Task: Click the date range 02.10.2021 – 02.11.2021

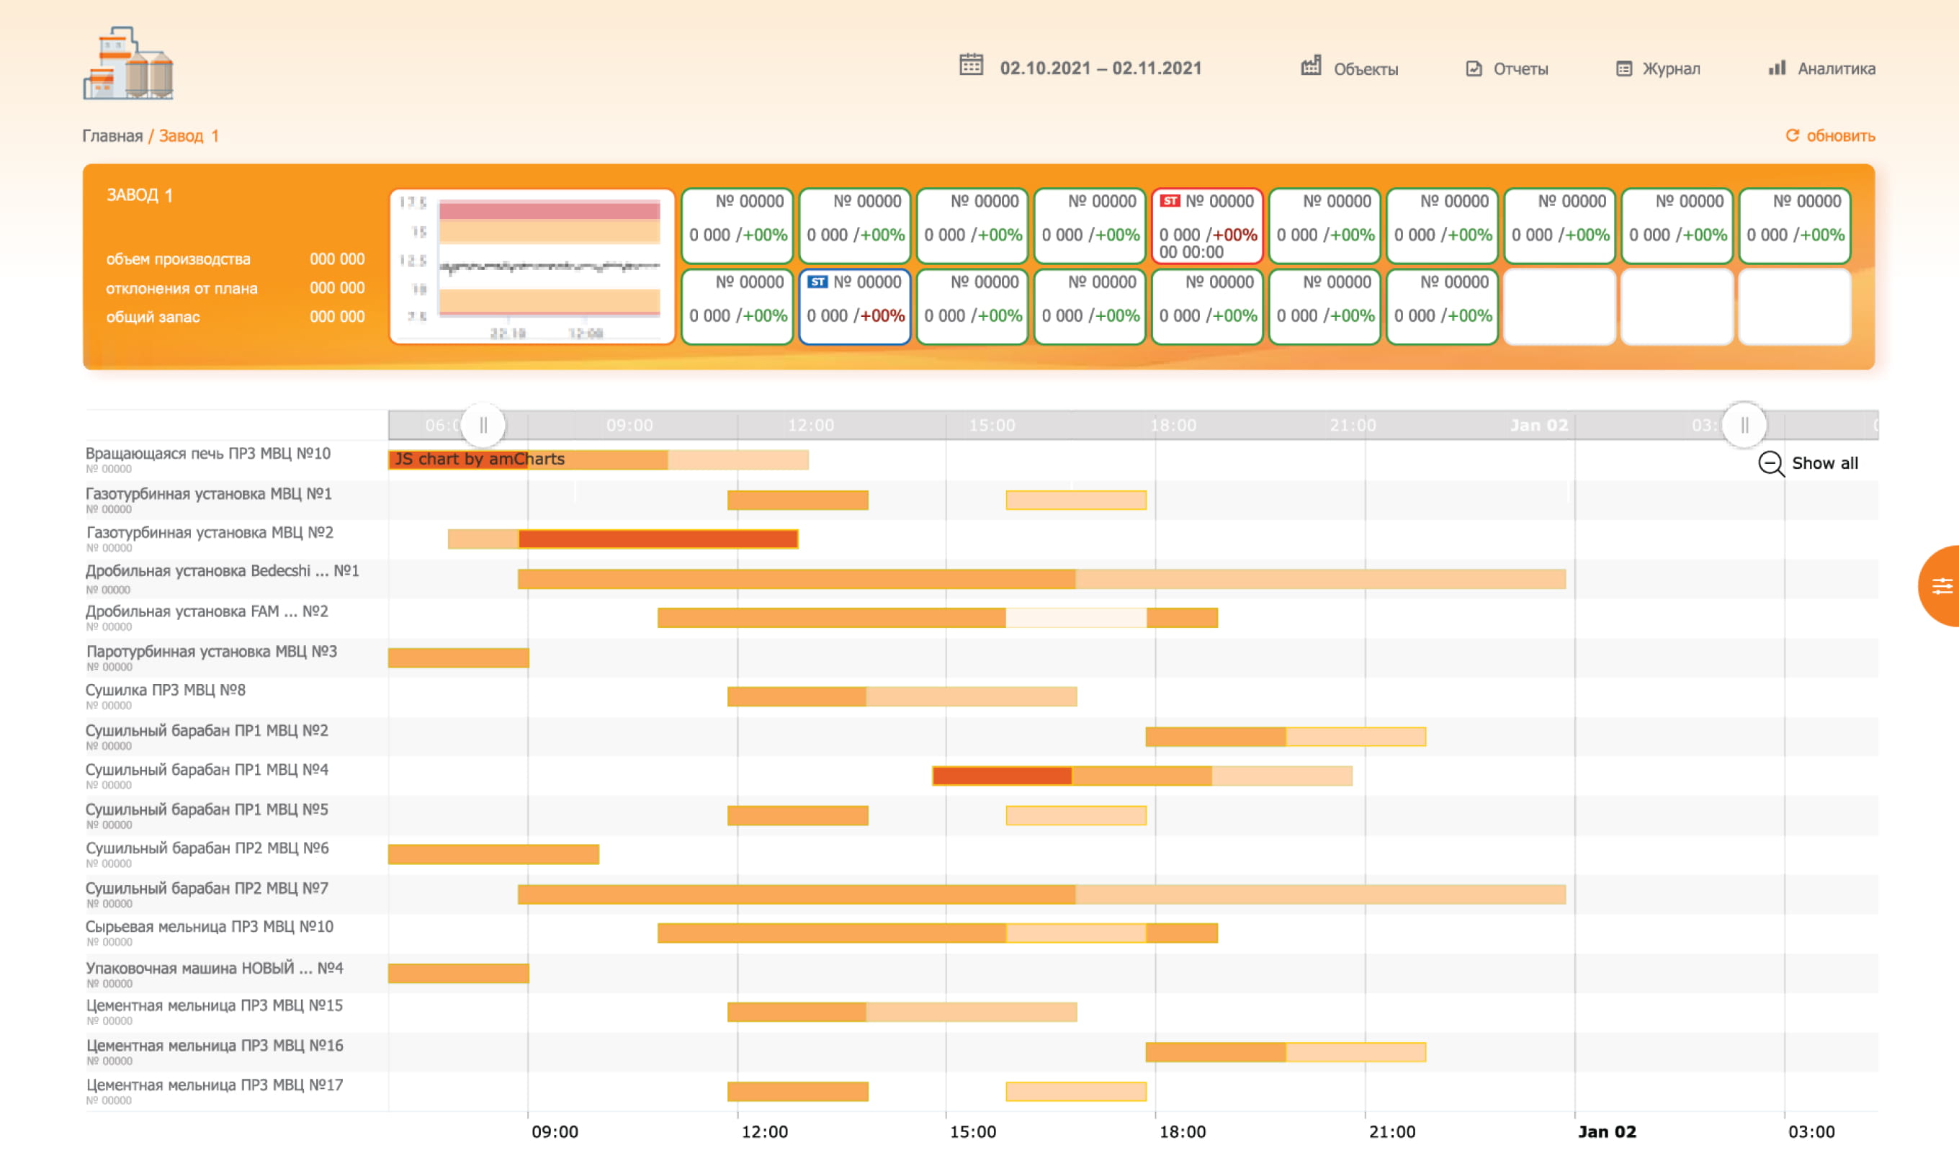Action: click(1100, 68)
